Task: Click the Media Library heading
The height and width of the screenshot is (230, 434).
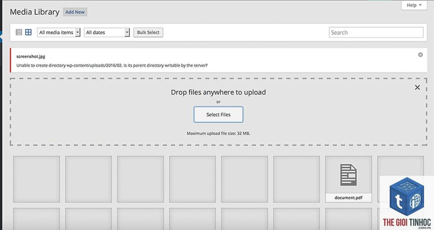Action: [35, 12]
